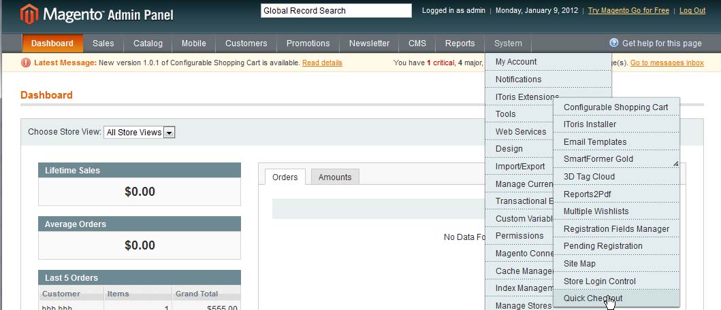Click the Last 5 Orders header
721x310 pixels.
coord(140,278)
